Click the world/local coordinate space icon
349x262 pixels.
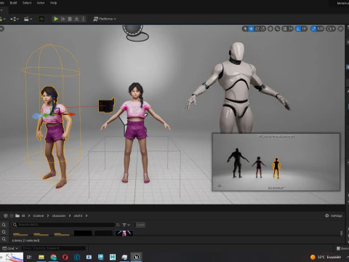pyautogui.click(x=270, y=28)
